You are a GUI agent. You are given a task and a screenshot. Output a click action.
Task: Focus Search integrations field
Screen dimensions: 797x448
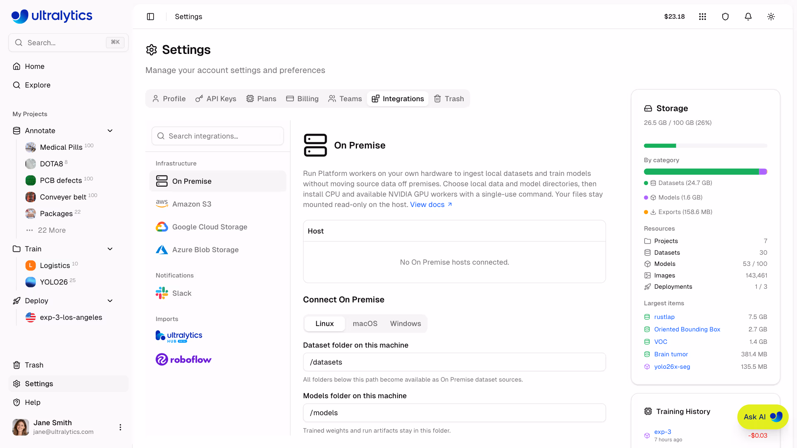click(218, 136)
